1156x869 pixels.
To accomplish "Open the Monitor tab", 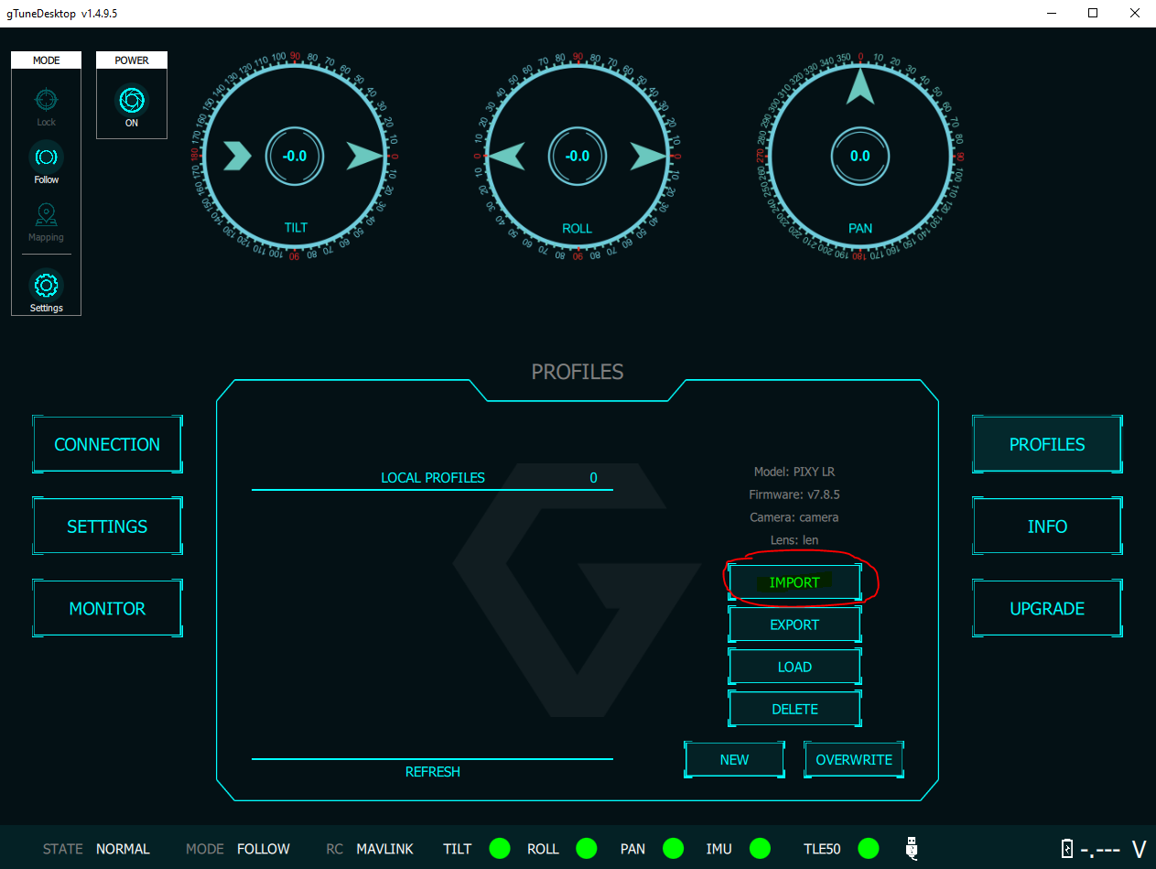I will (107, 609).
